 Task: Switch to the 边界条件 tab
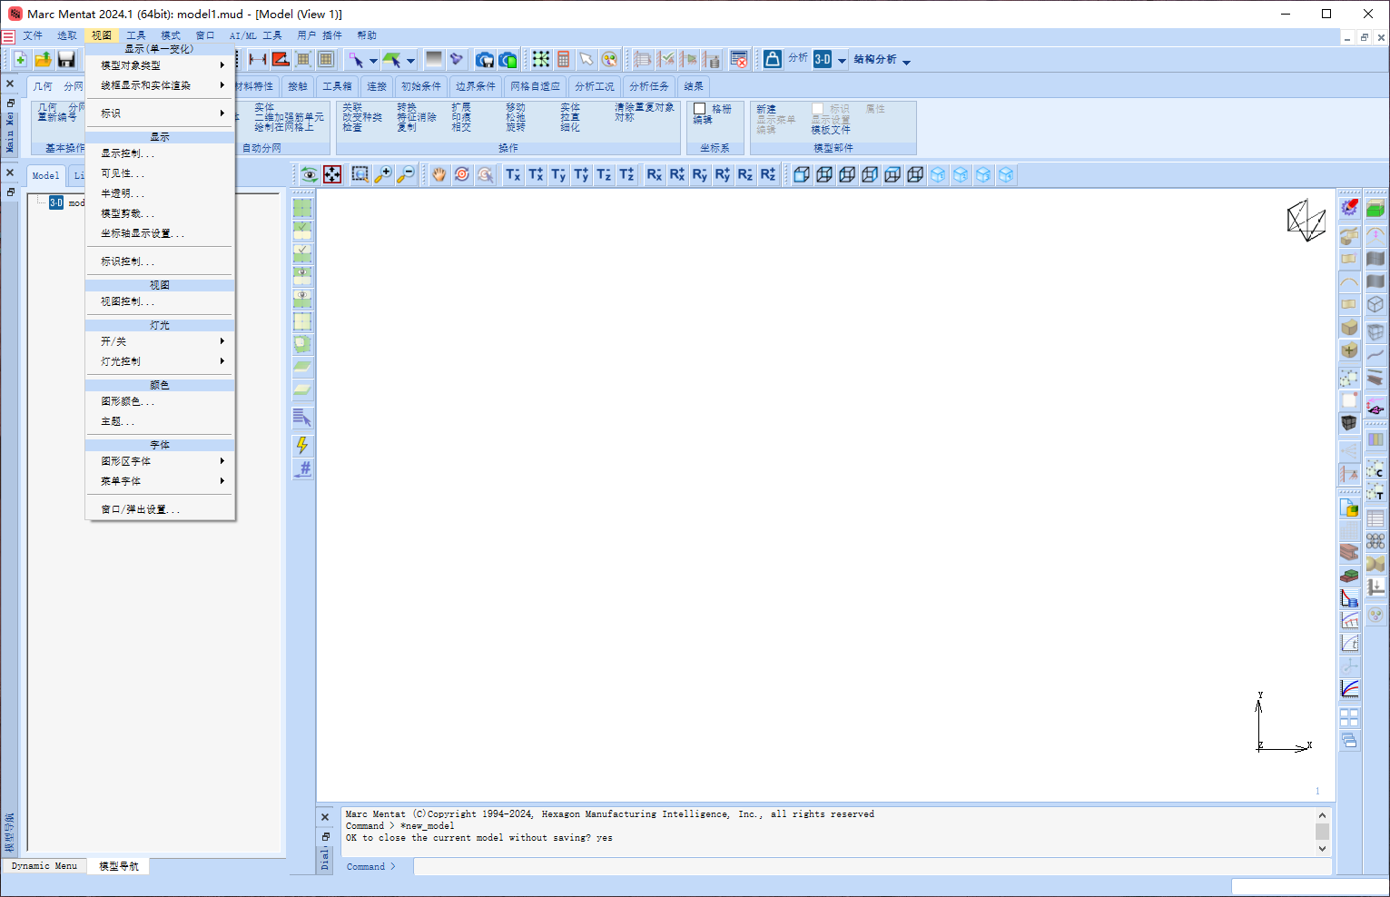click(475, 86)
